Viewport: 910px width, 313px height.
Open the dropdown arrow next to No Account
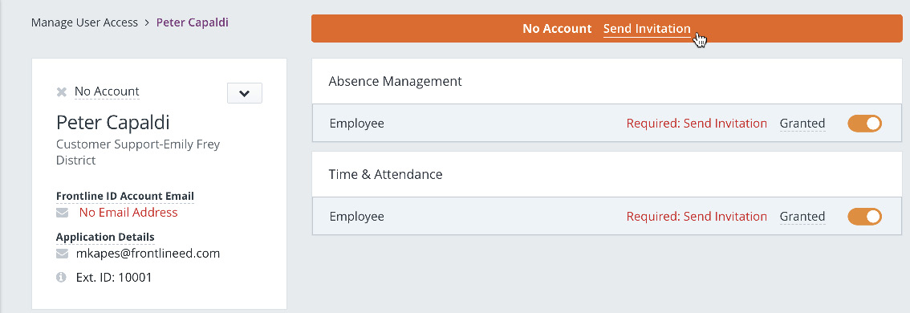244,93
